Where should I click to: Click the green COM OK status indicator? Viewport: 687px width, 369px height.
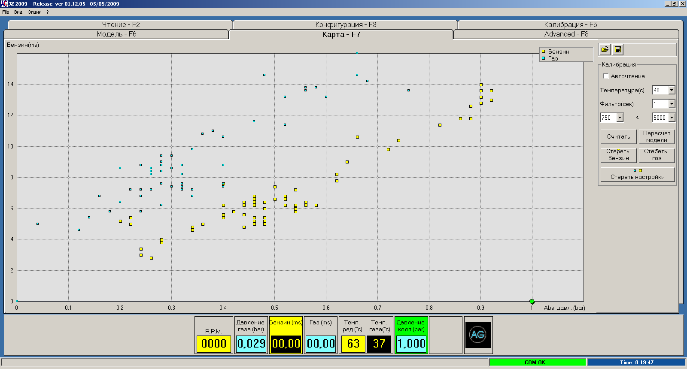pyautogui.click(x=537, y=363)
